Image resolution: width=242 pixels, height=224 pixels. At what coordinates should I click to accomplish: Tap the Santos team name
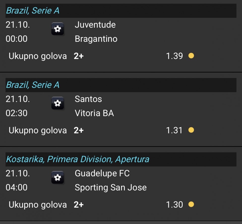click(x=88, y=99)
